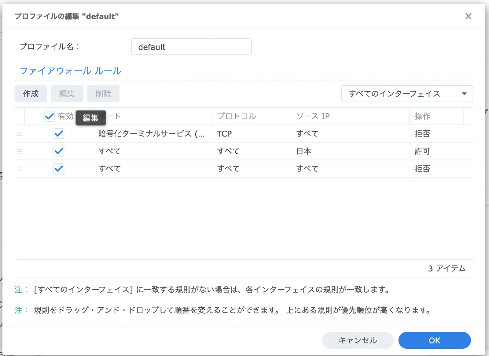Click the blue OK button
489x356 pixels.
(x=434, y=340)
